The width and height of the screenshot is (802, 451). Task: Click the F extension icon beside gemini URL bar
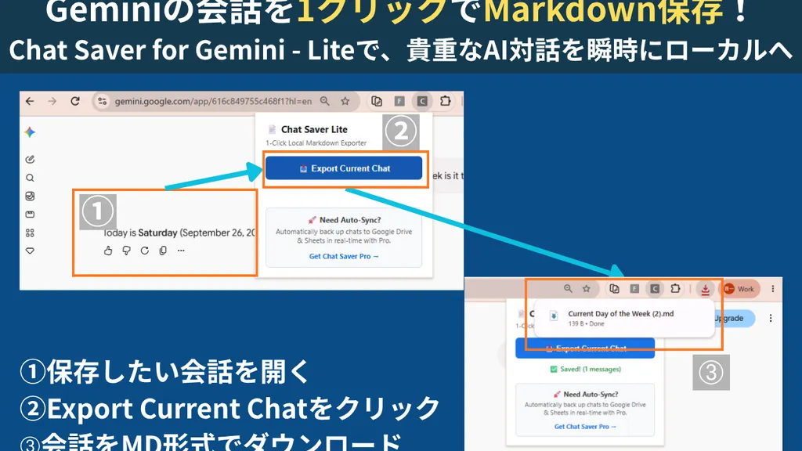tap(399, 101)
